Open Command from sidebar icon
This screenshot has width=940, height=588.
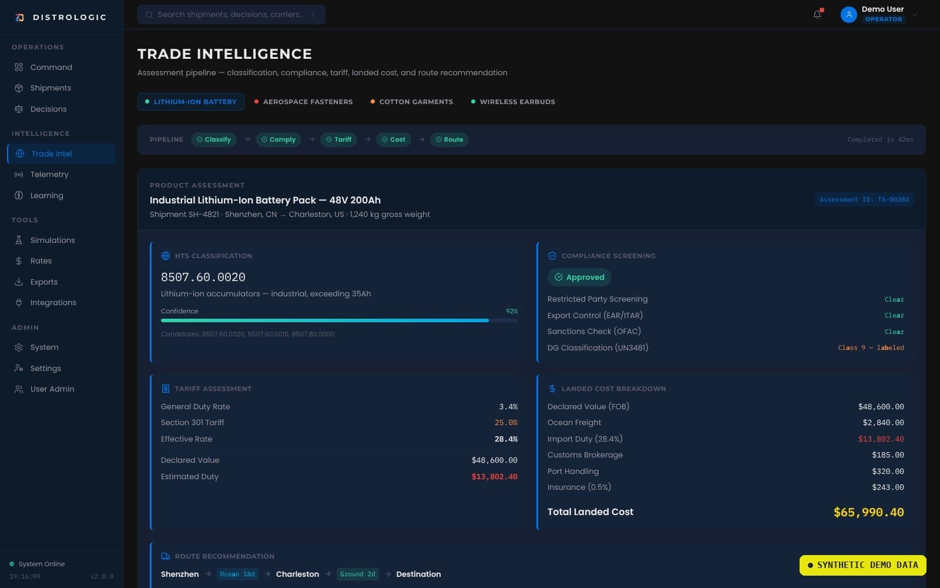19,67
